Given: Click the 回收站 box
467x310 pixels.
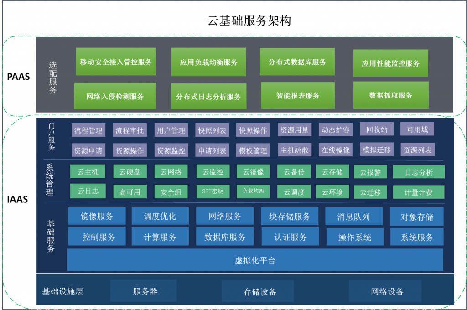Looking at the screenshot, I should coord(377,129).
